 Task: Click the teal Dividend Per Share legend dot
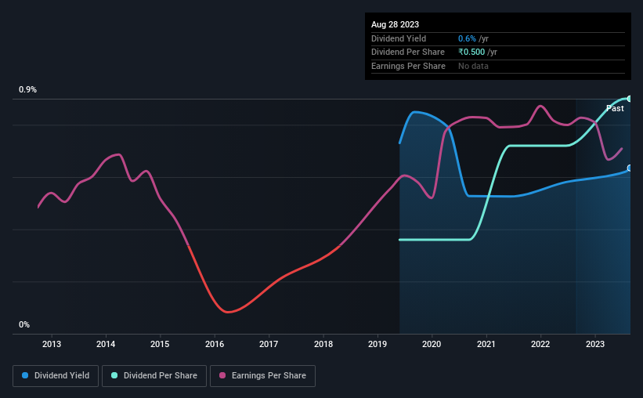(114, 375)
